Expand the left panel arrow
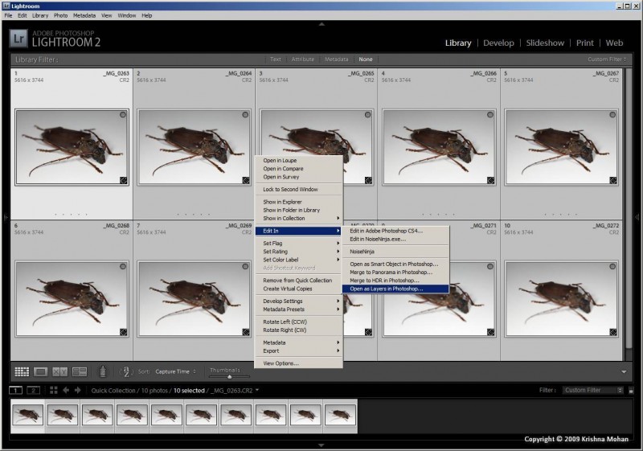 [x=6, y=217]
